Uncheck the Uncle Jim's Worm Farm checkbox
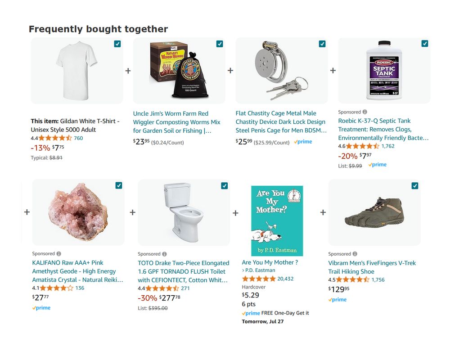450x351 pixels. [x=220, y=44]
